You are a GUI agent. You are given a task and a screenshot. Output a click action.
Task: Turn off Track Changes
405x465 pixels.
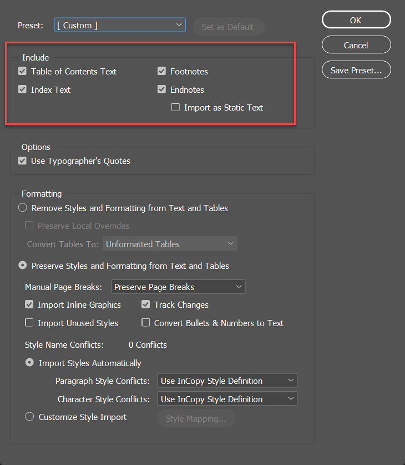pyautogui.click(x=145, y=304)
